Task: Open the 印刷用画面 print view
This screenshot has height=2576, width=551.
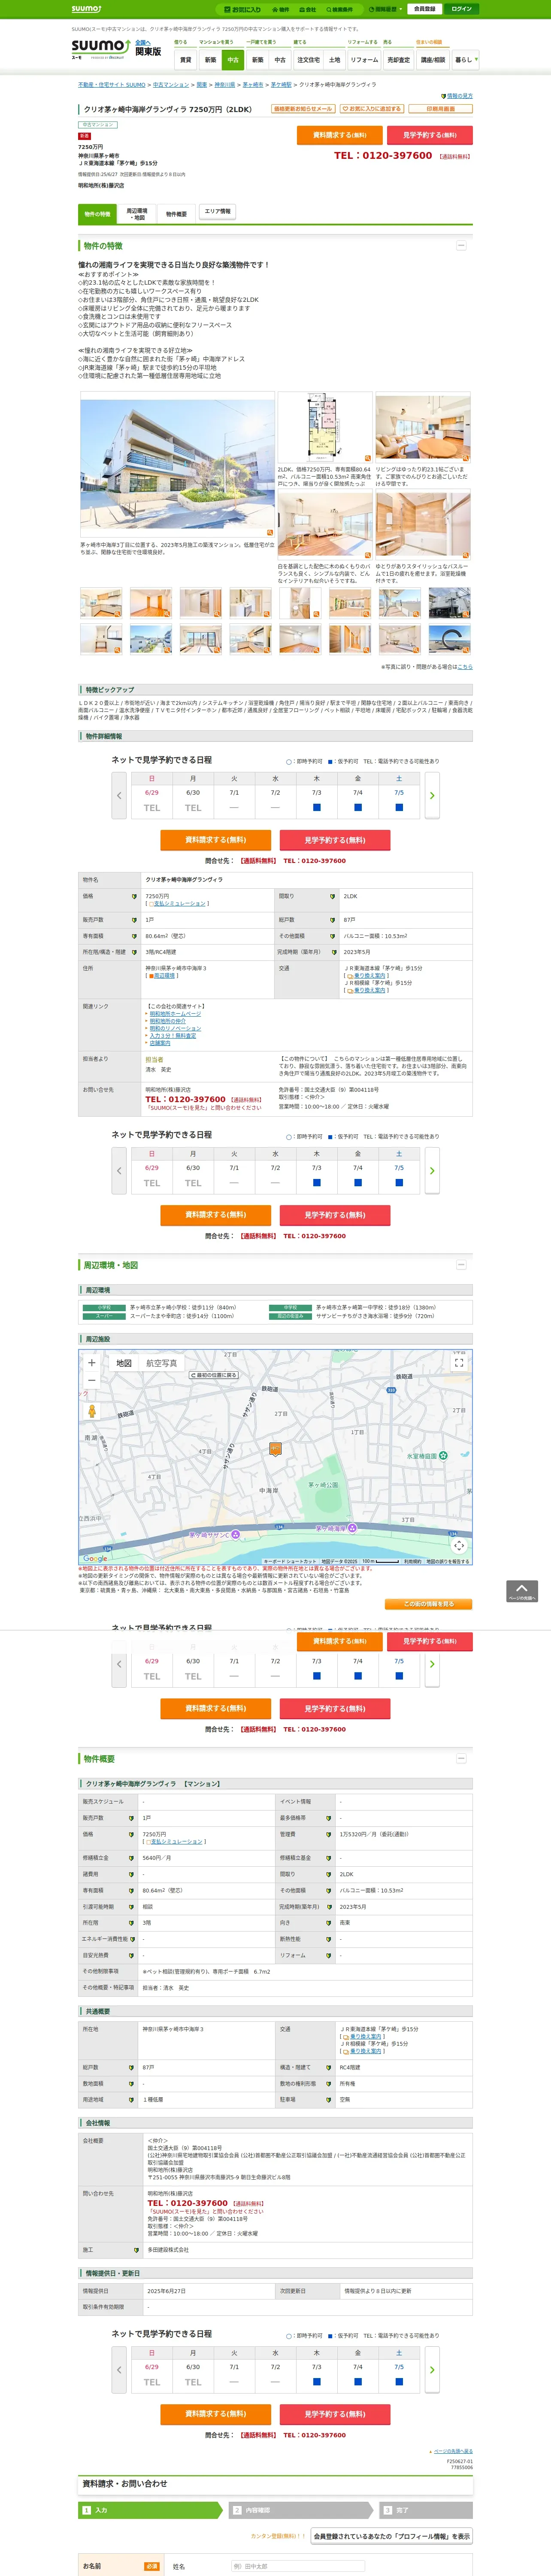Action: point(440,109)
